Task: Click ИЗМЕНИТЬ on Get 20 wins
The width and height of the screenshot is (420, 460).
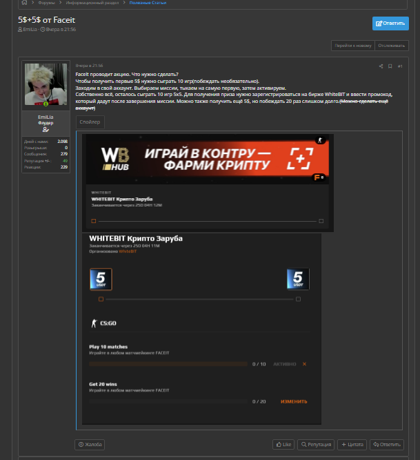Action: pyautogui.click(x=294, y=401)
